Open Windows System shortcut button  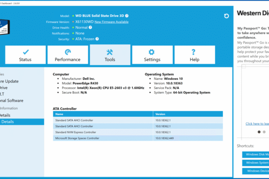tap(256, 163)
